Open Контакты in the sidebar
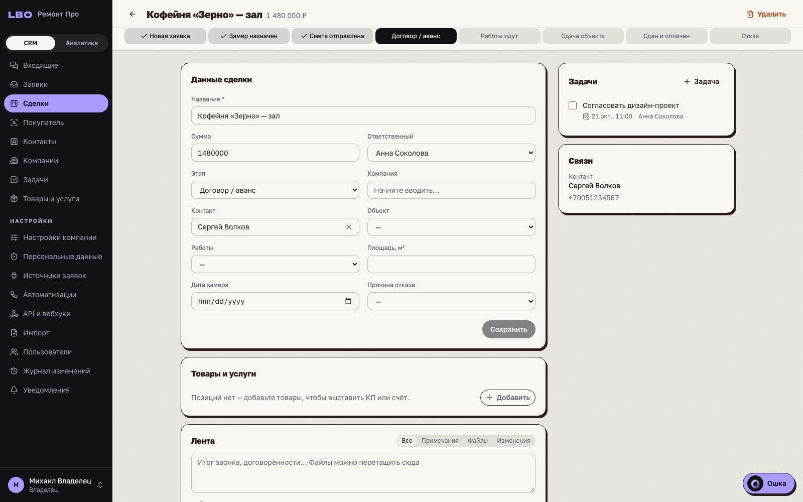The width and height of the screenshot is (803, 502). tap(56, 142)
